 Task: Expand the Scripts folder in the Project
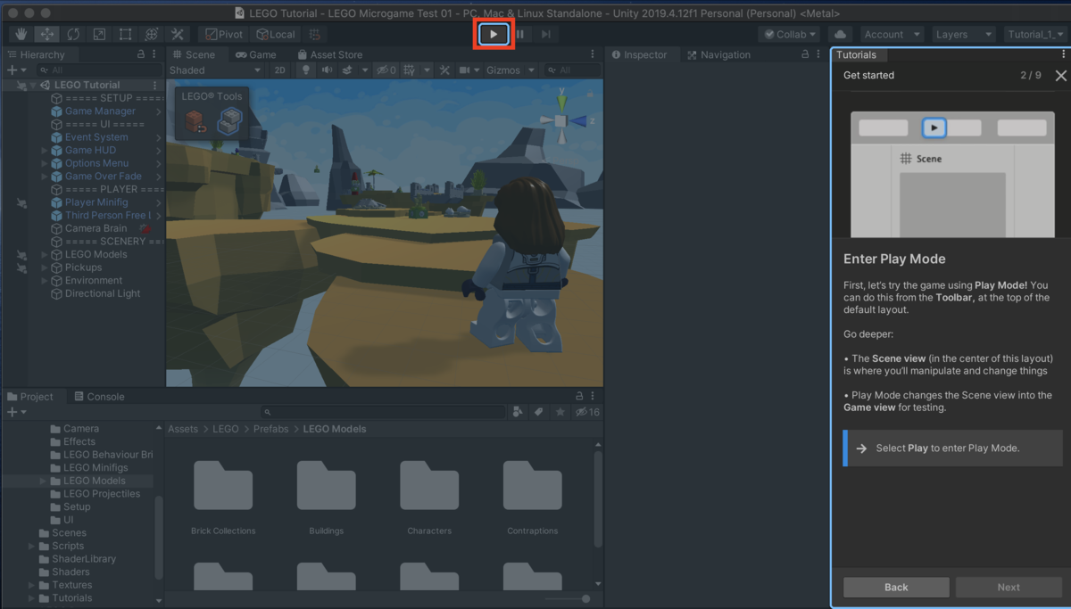coord(32,546)
